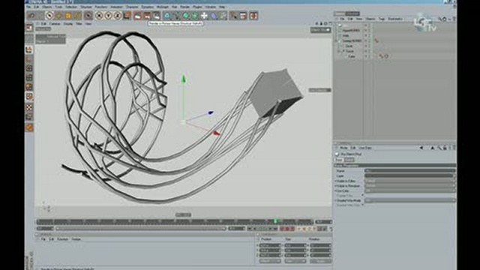Image resolution: width=480 pixels, height=270 pixels.
Task: Click the checkerboard texture mode icon
Action: 29,107
